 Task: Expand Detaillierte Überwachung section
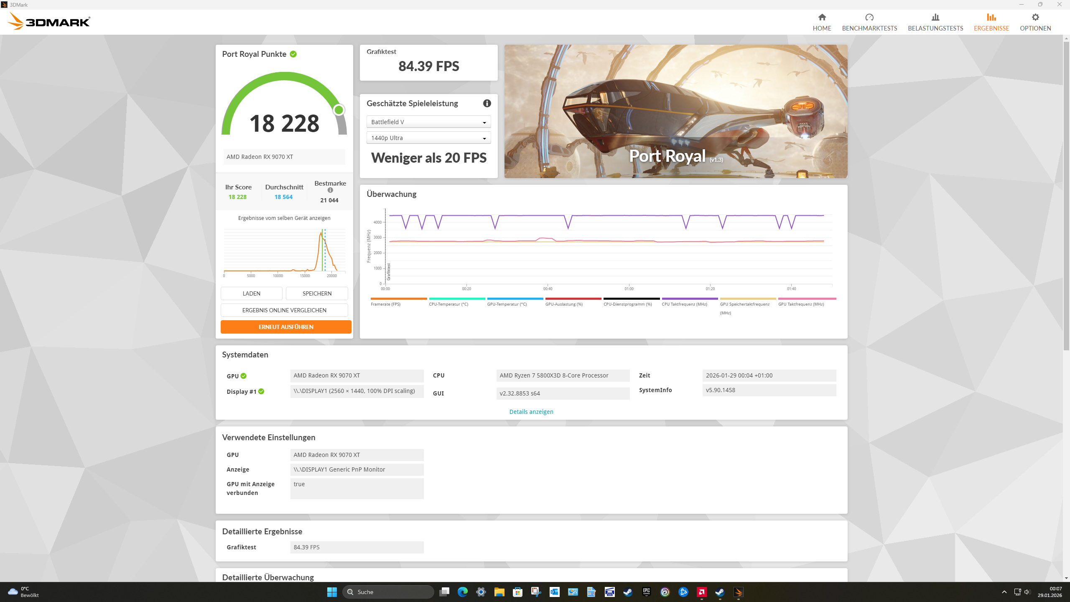(x=267, y=577)
